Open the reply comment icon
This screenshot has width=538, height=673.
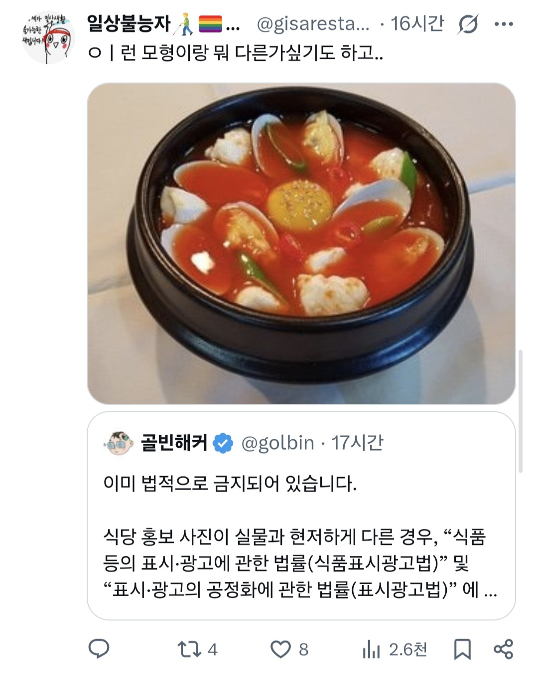pos(99,649)
